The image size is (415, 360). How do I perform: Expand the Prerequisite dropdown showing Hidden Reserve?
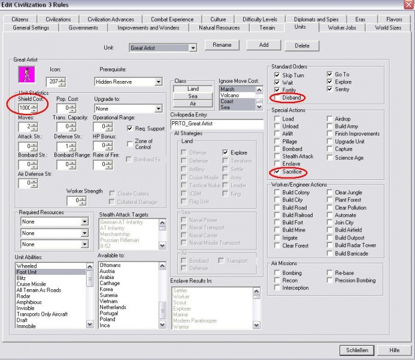click(x=158, y=82)
